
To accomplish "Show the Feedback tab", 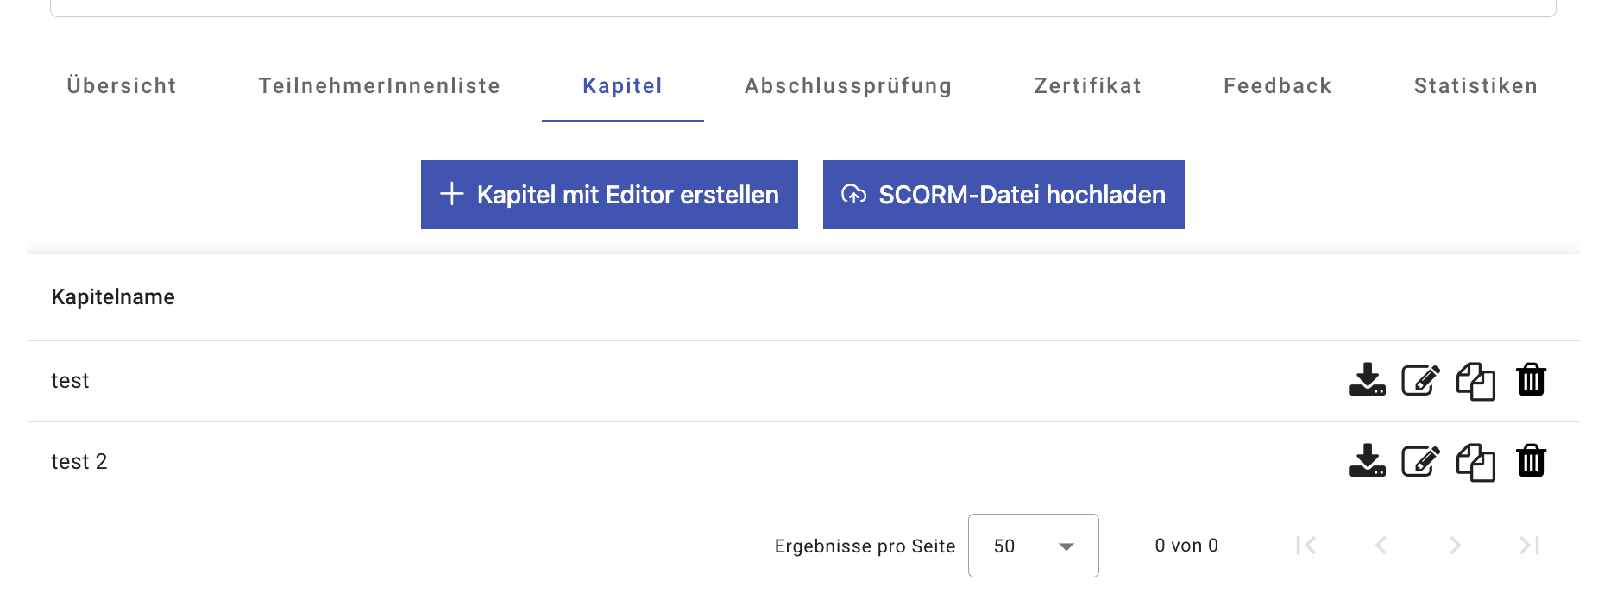I will pos(1277,86).
